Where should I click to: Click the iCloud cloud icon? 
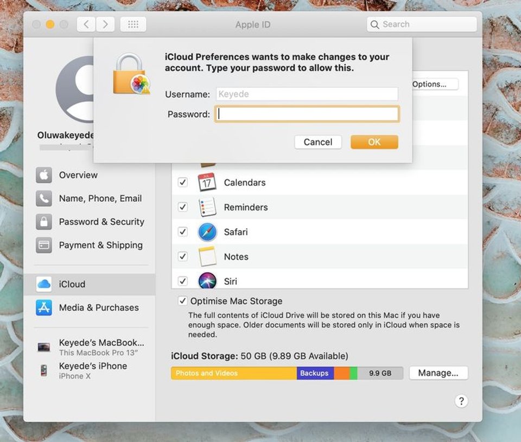coord(44,284)
